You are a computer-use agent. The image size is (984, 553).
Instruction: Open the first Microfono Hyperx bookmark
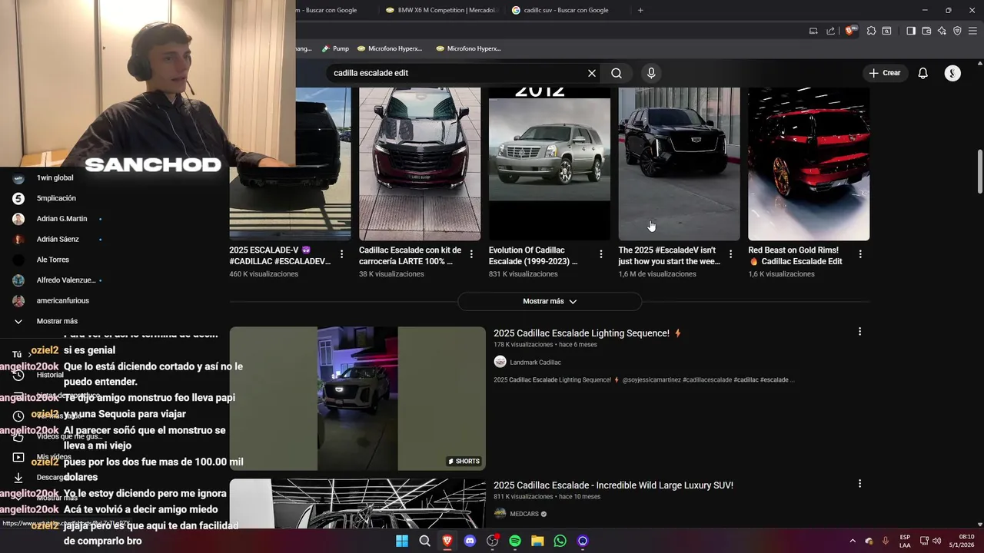point(389,48)
